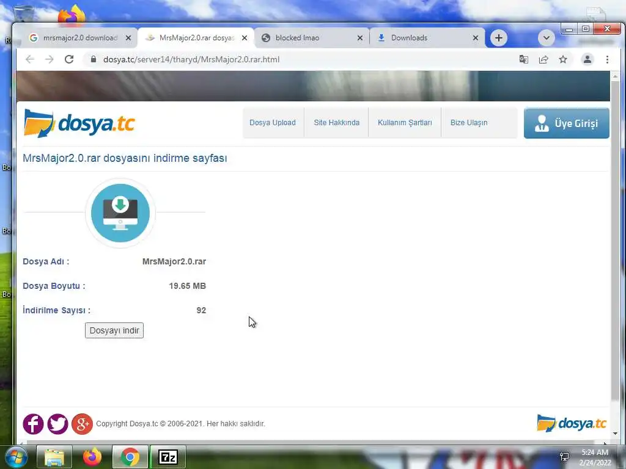The image size is (626, 469).
Task: Bookmark this page with the star
Action: (x=563, y=59)
